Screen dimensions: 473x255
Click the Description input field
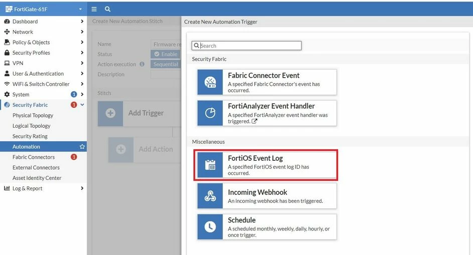point(166,74)
